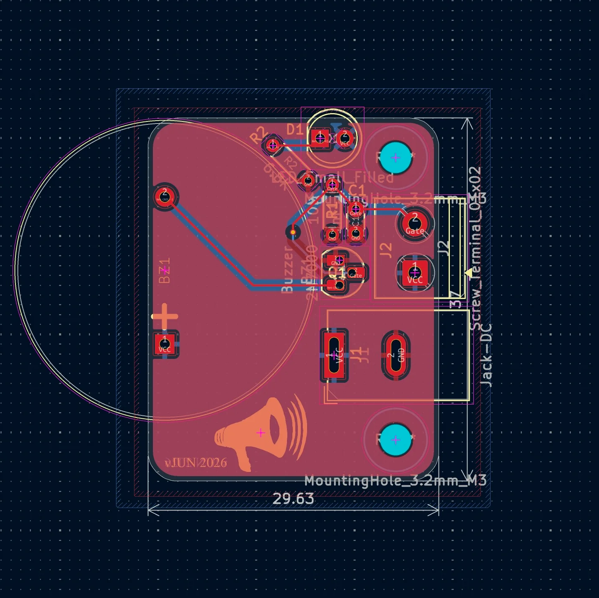This screenshot has height=598, width=599.
Task: Select the via left of R1
Action: pyautogui.click(x=293, y=232)
